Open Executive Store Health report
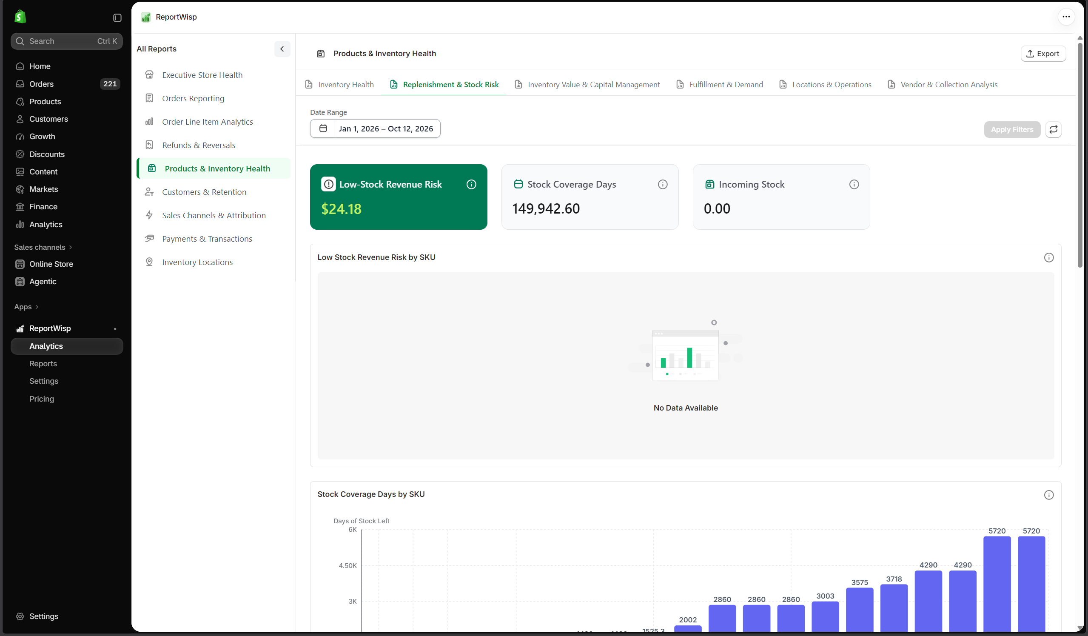Image resolution: width=1088 pixels, height=636 pixels. [213, 75]
